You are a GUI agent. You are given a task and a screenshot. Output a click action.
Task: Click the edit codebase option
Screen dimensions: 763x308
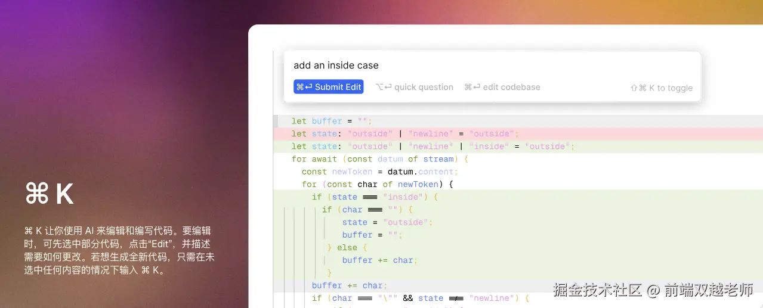[502, 87]
